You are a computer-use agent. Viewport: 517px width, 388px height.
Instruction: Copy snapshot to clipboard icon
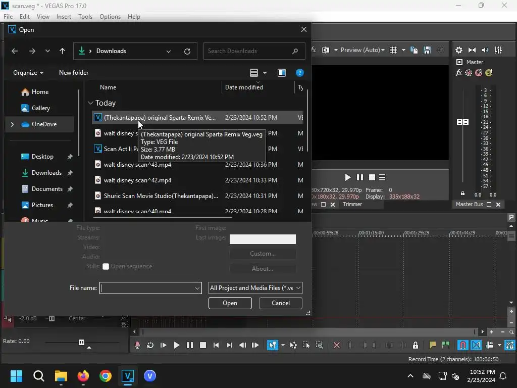click(x=414, y=50)
